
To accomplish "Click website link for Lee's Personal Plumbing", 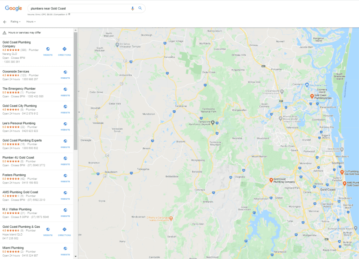I will pyautogui.click(x=65, y=125).
